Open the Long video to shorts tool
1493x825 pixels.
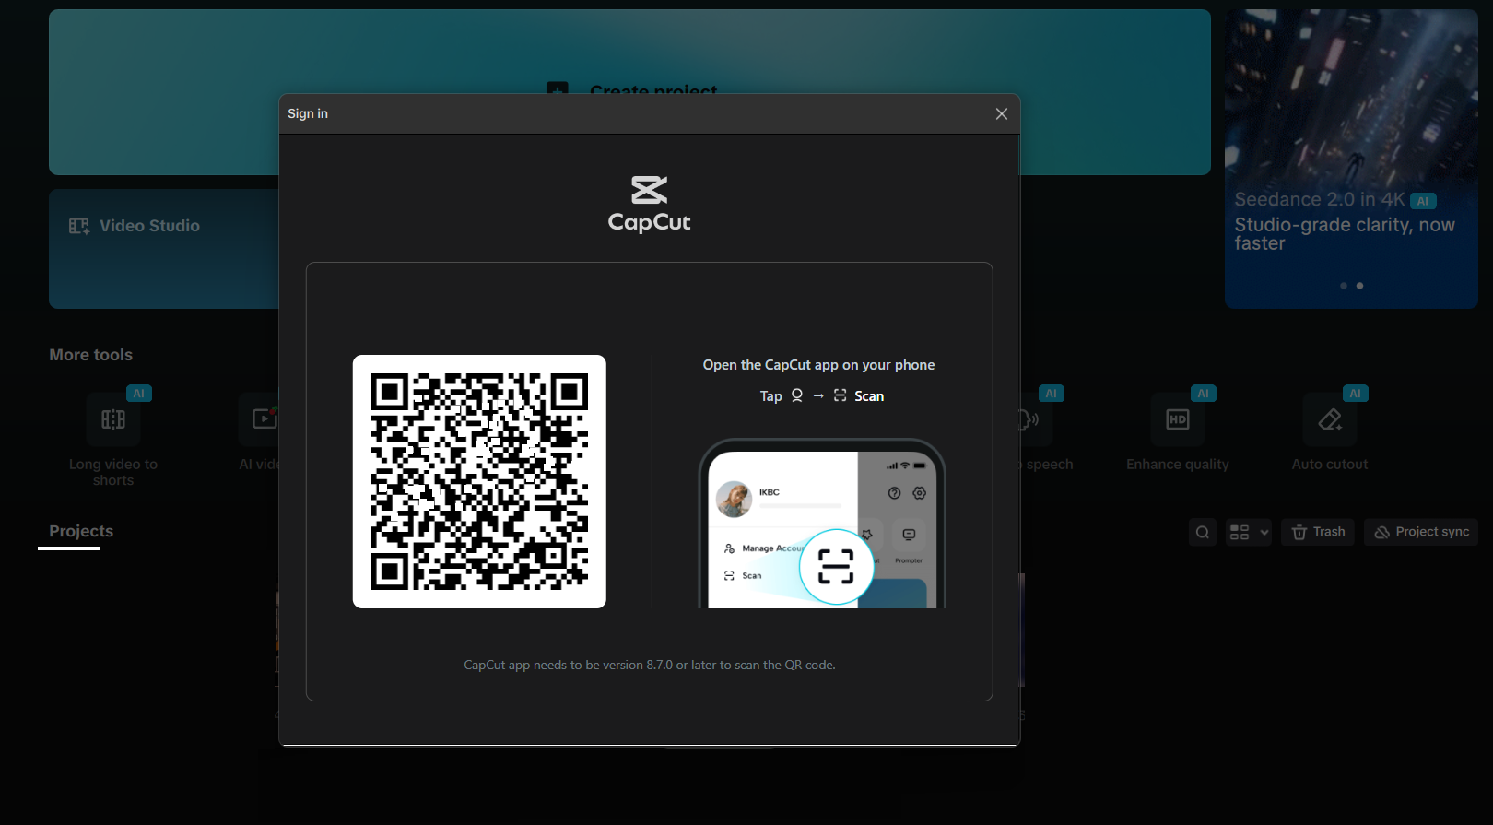click(x=113, y=439)
